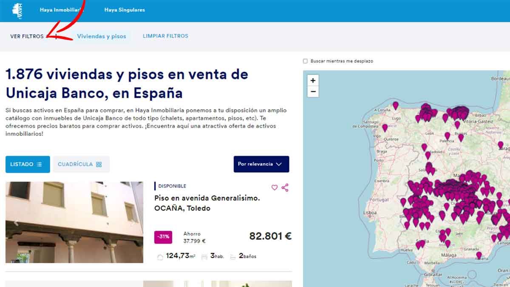Share the Ocaña property listing
The image size is (510, 287).
pos(285,188)
